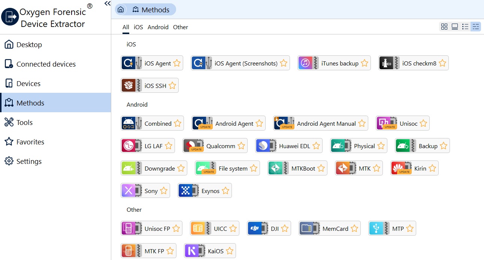Toggle favorite star for Exynos

(226, 191)
